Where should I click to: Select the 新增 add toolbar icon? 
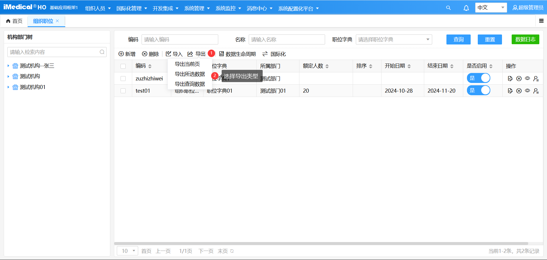click(127, 54)
